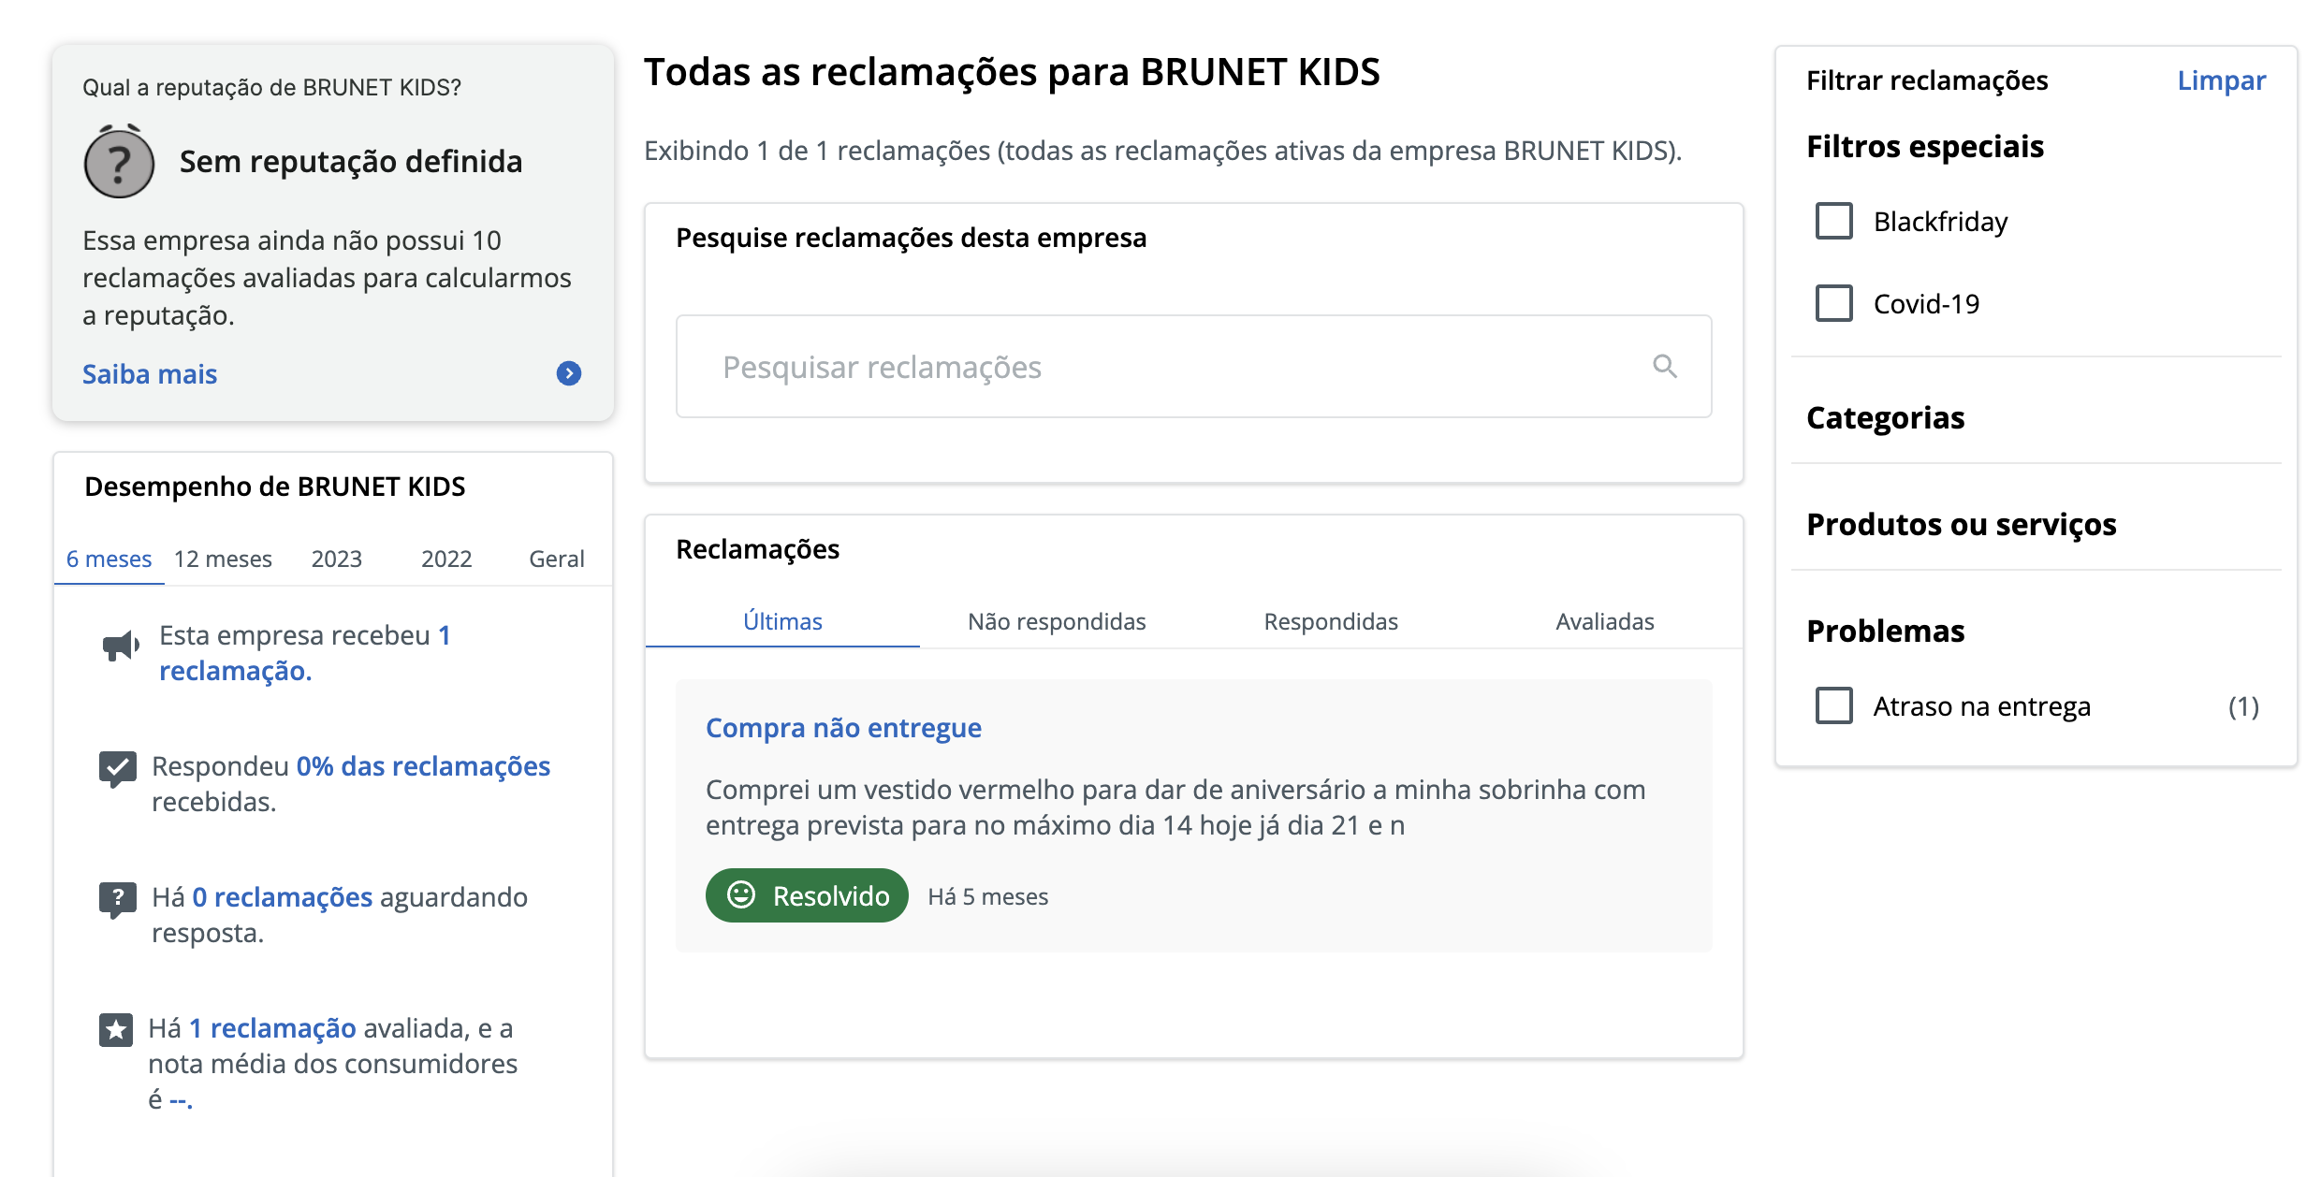Screen dimensions: 2321x1177
Task: Click Limpar to clear filters
Action: click(2221, 80)
